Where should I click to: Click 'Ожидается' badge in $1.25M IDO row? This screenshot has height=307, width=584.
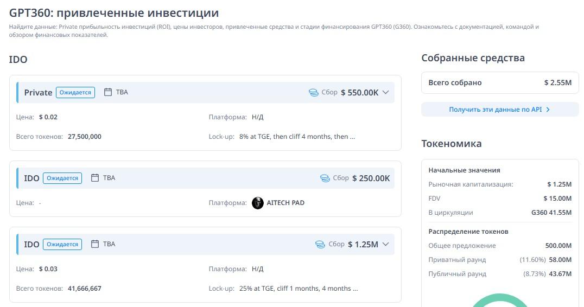[x=62, y=244]
